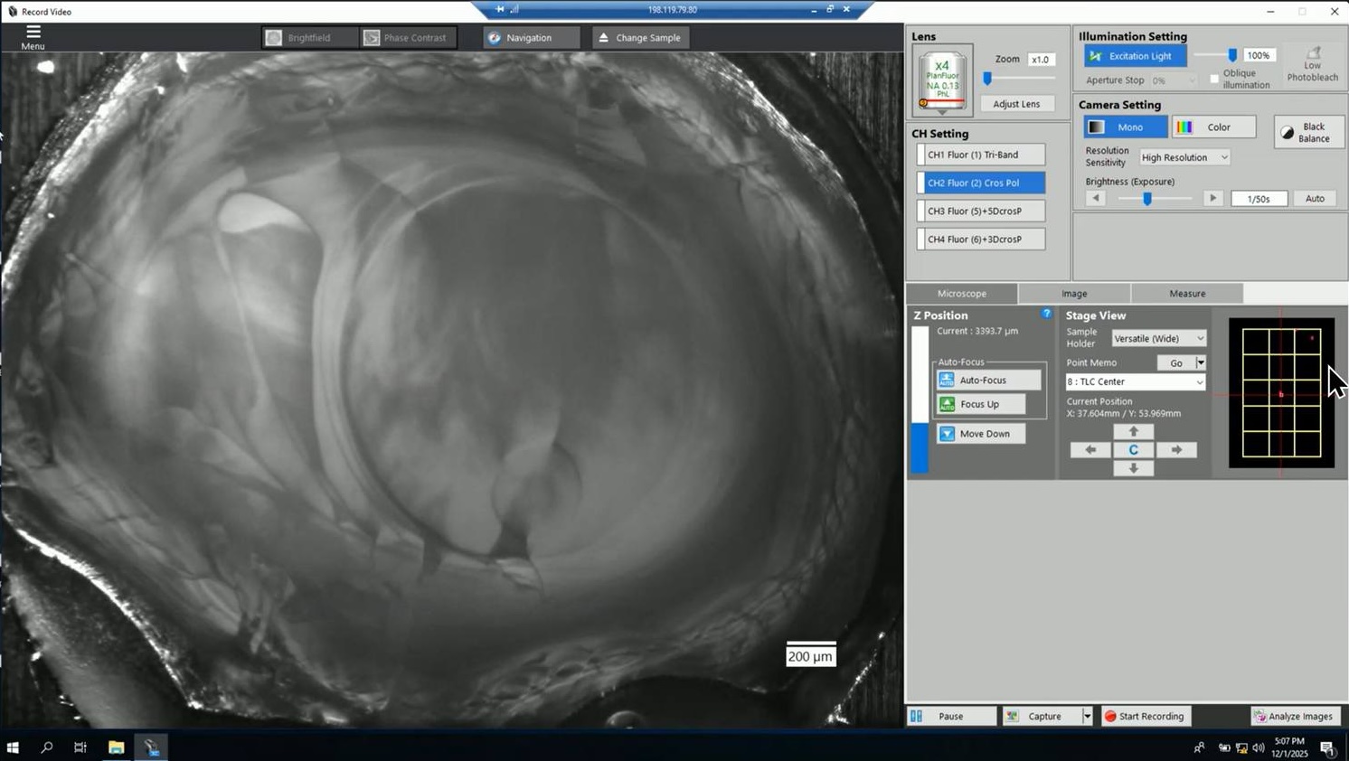Open the TLC Center point memo dropdown
The image size is (1349, 761).
click(1135, 382)
